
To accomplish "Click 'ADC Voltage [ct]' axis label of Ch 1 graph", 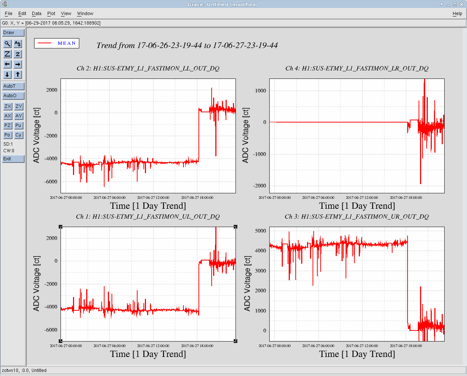I will pos(36,284).
